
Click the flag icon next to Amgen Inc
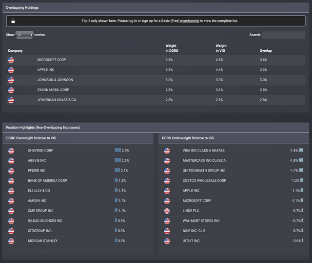(11, 201)
